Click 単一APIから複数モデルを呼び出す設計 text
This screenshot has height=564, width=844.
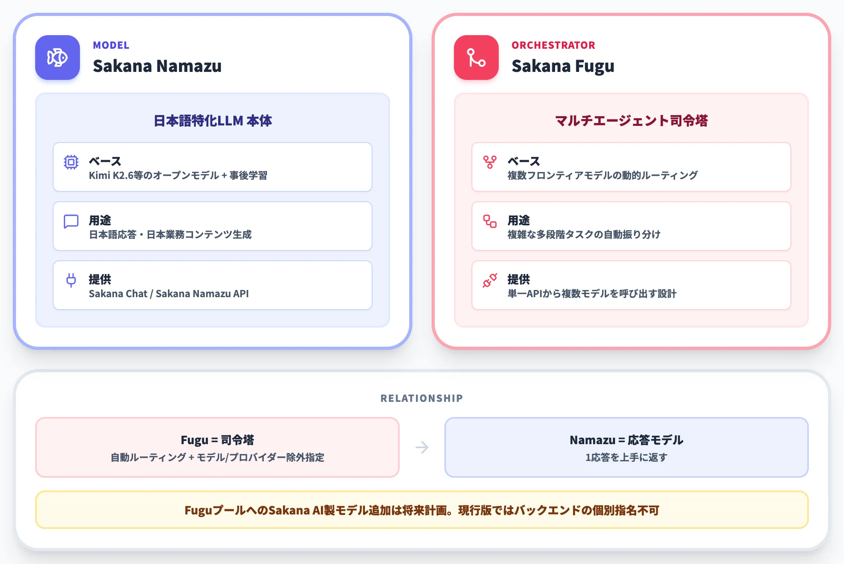tap(592, 294)
